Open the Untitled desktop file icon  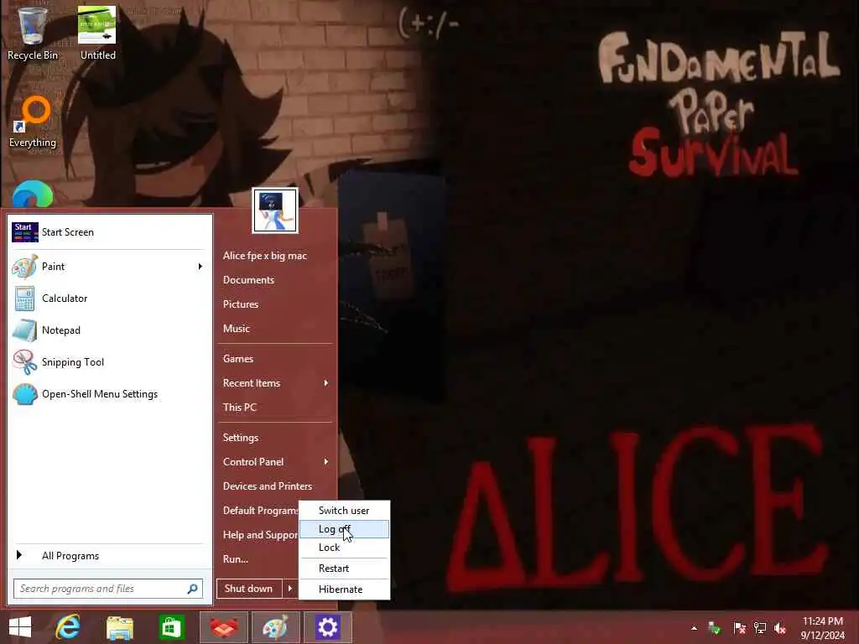point(97,32)
